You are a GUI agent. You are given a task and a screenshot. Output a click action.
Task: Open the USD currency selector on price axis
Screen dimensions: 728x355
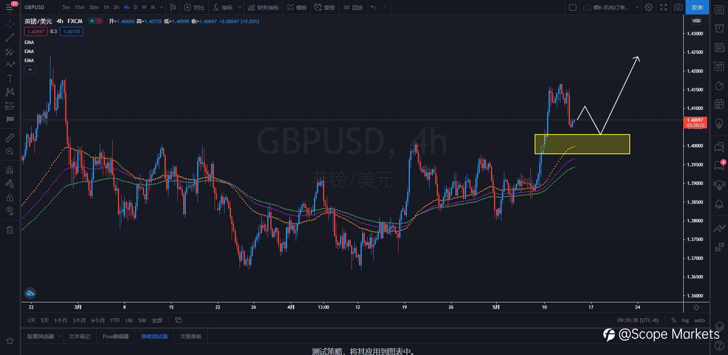696,21
